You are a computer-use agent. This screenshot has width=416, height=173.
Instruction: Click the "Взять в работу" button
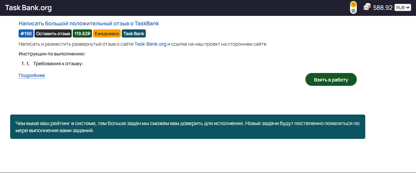(x=331, y=79)
